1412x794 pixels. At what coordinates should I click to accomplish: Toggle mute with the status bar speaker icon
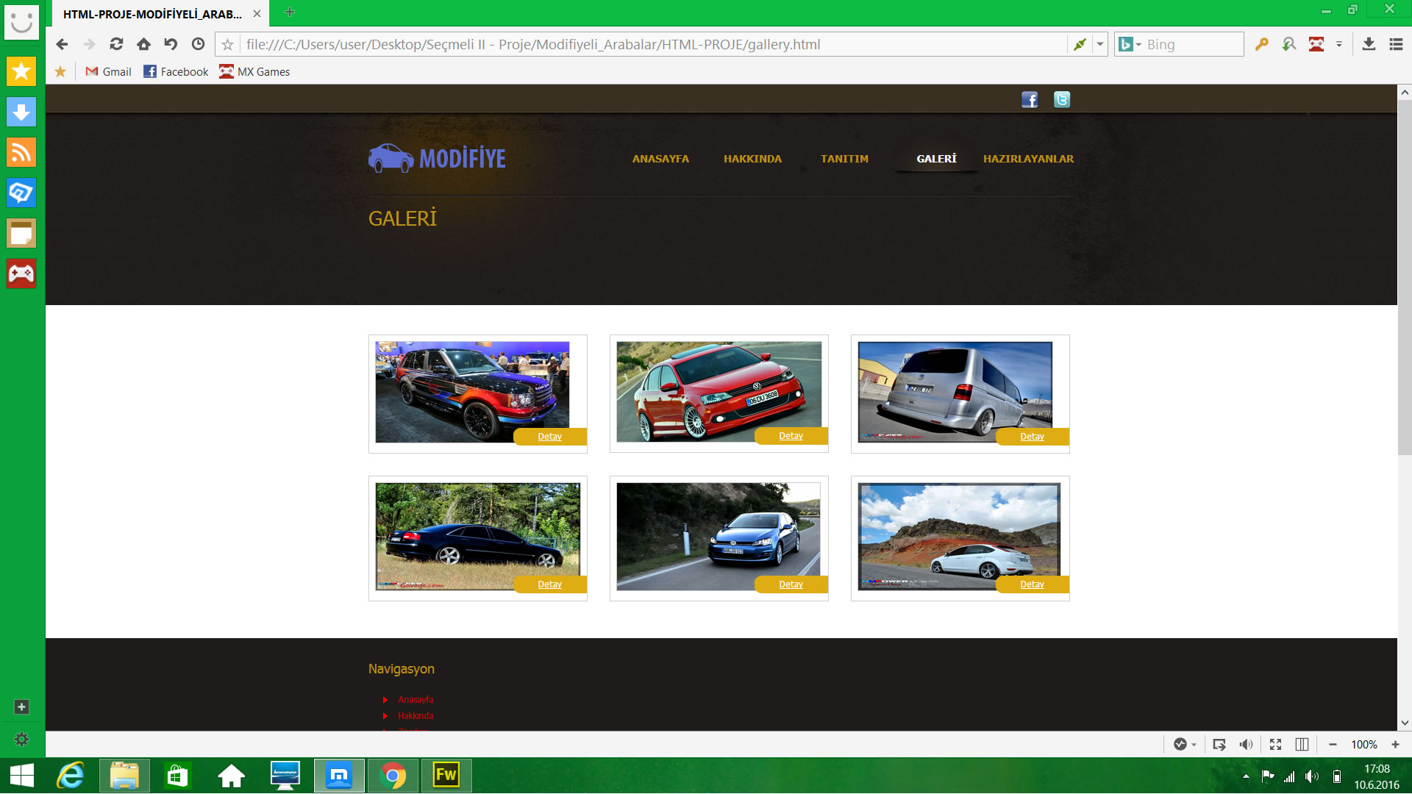pos(1245,744)
